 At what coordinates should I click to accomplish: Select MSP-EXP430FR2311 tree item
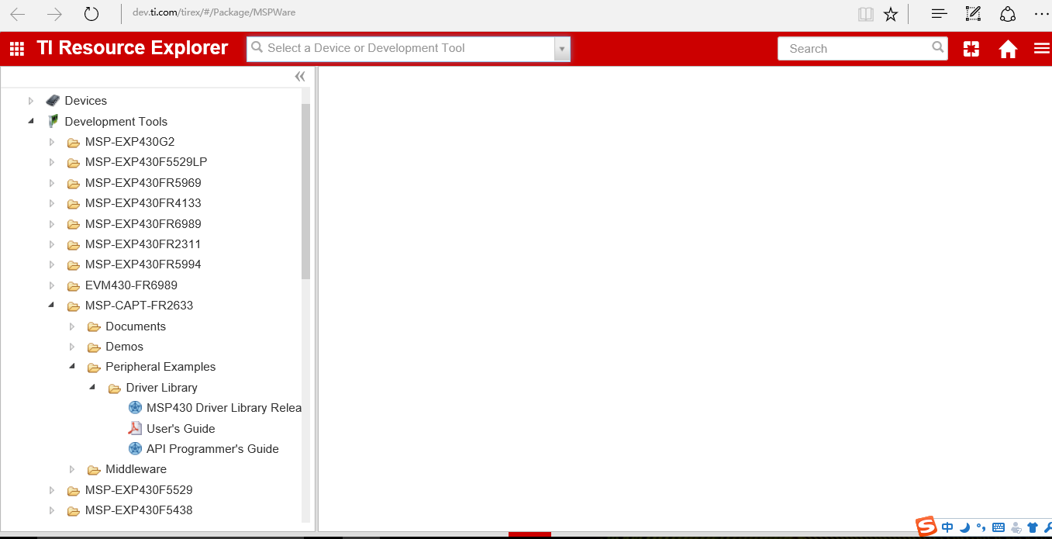pos(143,244)
